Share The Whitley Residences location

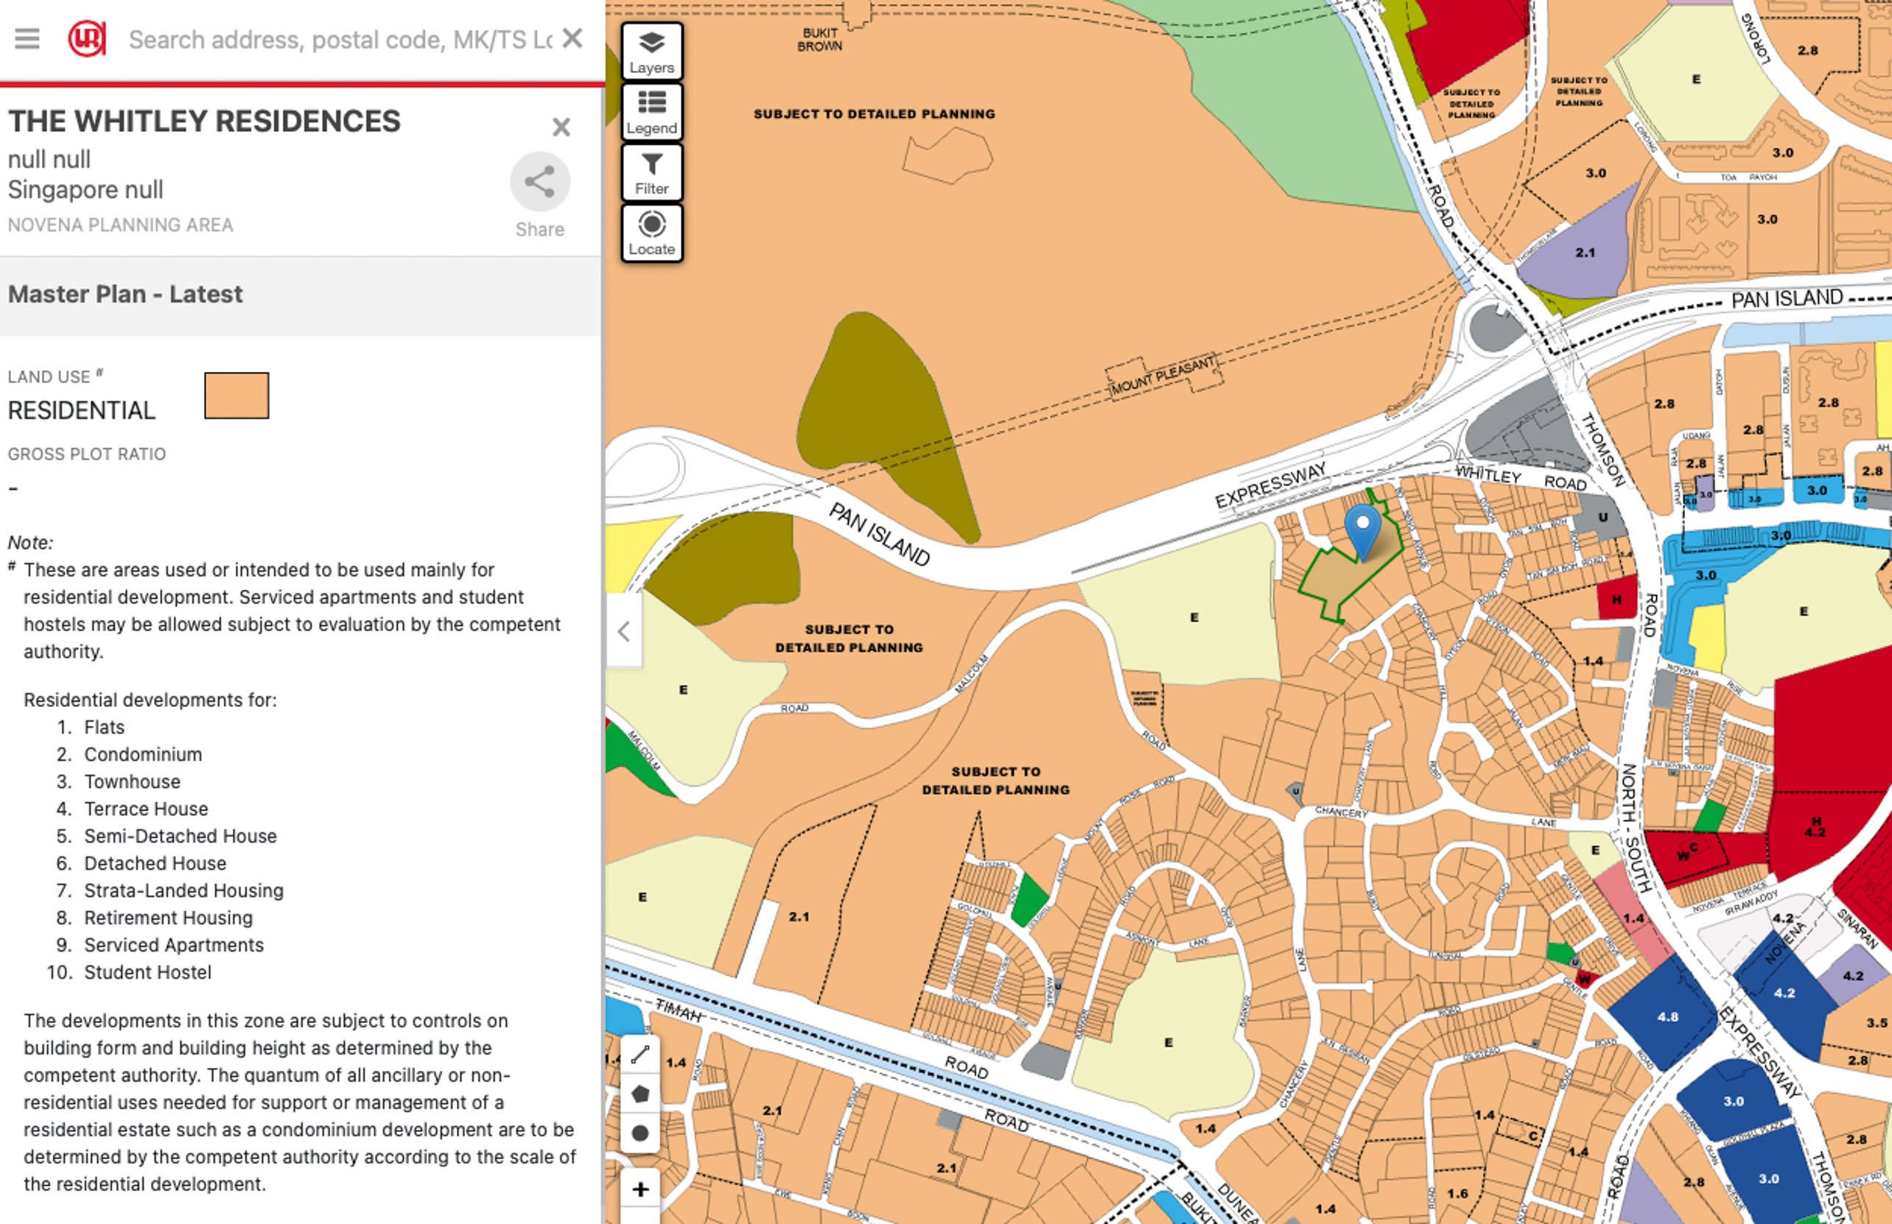[x=540, y=182]
